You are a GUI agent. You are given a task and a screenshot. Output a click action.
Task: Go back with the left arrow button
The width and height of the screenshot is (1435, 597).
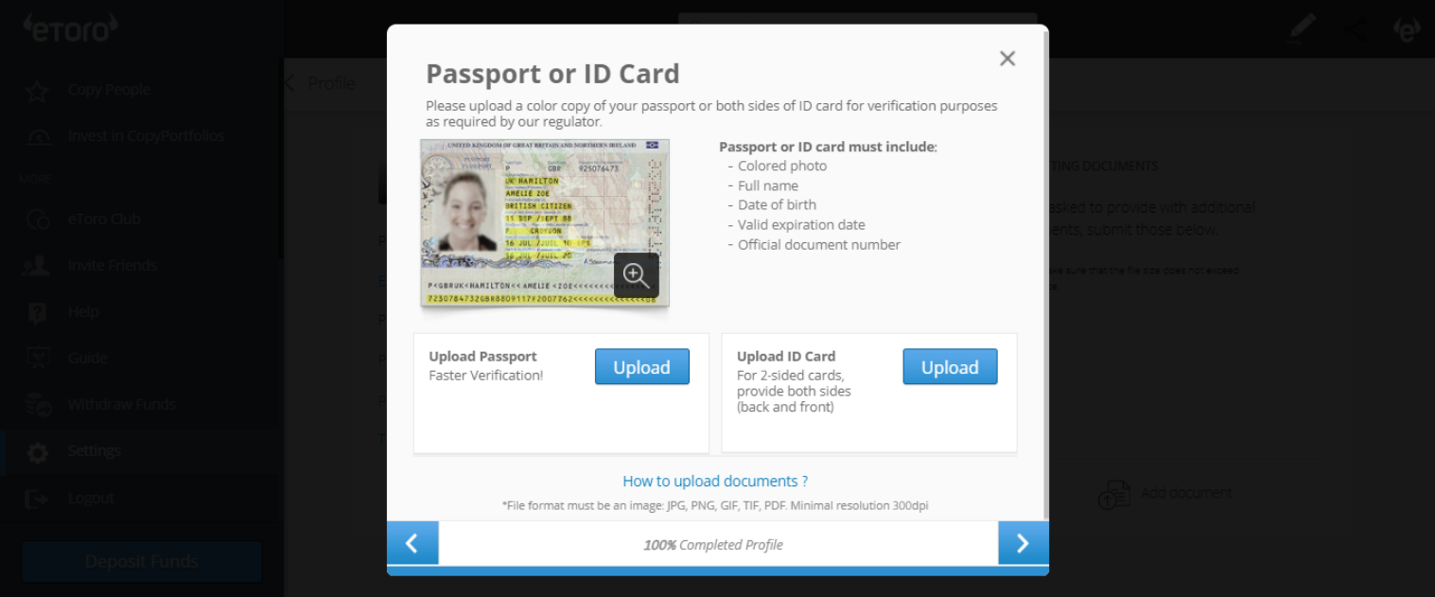point(412,543)
